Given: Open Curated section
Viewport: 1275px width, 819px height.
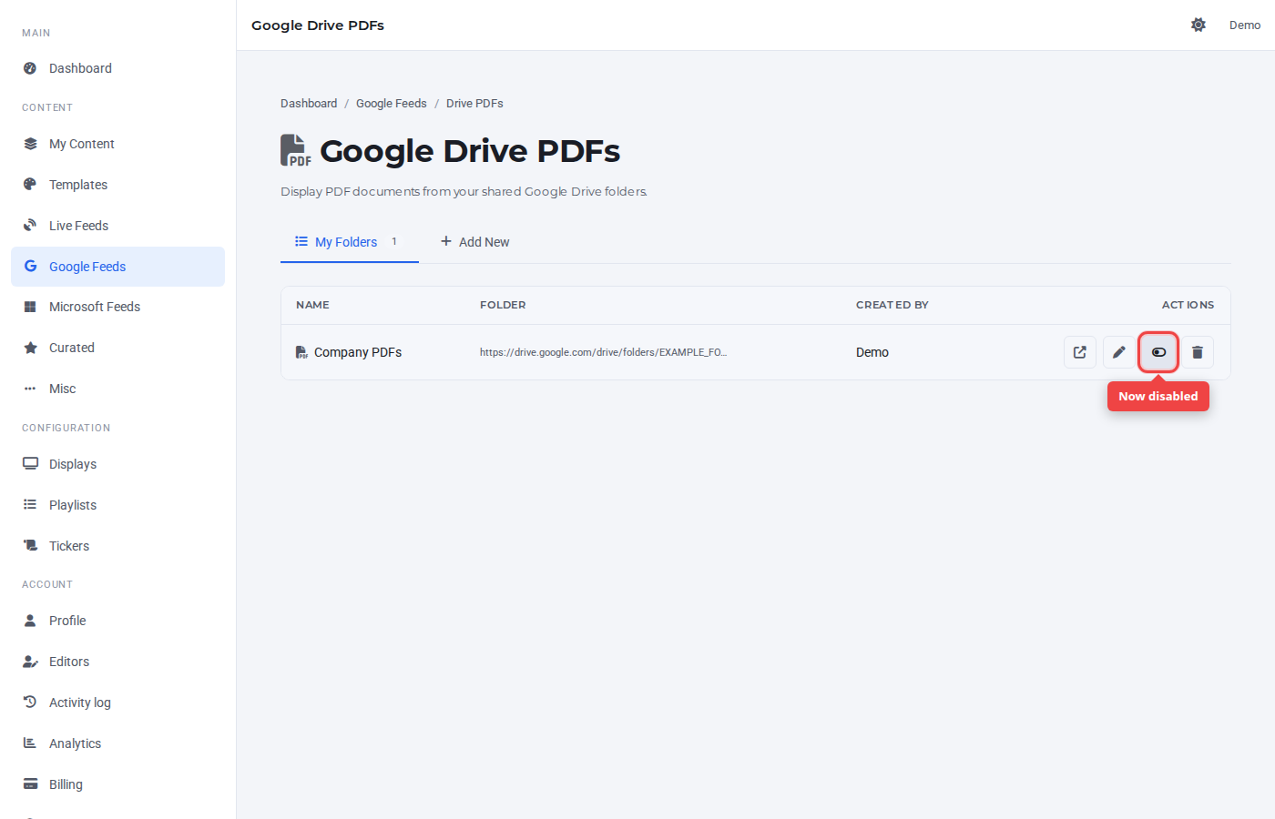Looking at the screenshot, I should [x=118, y=348].
